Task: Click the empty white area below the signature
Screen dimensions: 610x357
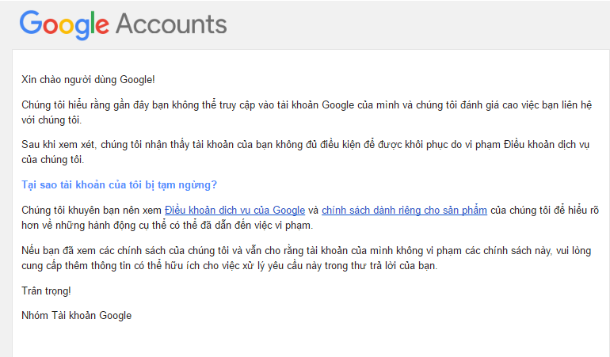Action: [x=309, y=339]
